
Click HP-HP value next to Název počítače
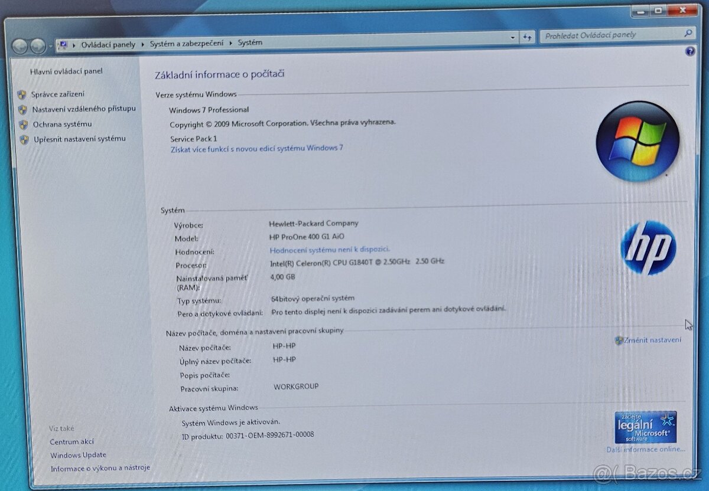[x=284, y=346]
